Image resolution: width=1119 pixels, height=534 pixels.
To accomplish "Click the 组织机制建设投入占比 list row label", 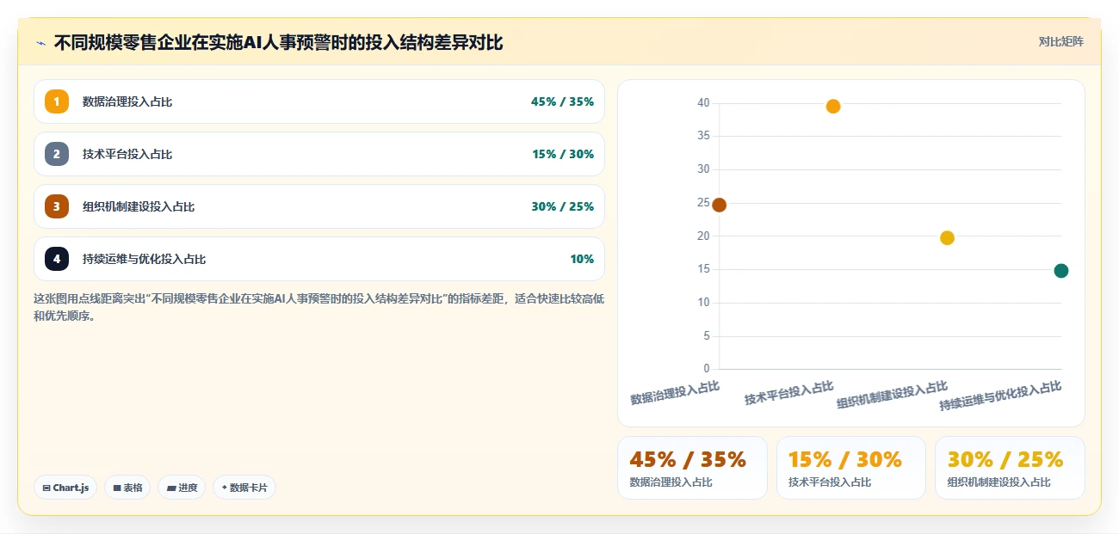I will tap(139, 206).
